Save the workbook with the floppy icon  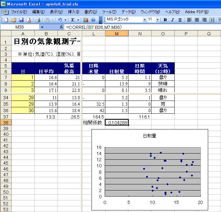pyautogui.click(x=21, y=20)
